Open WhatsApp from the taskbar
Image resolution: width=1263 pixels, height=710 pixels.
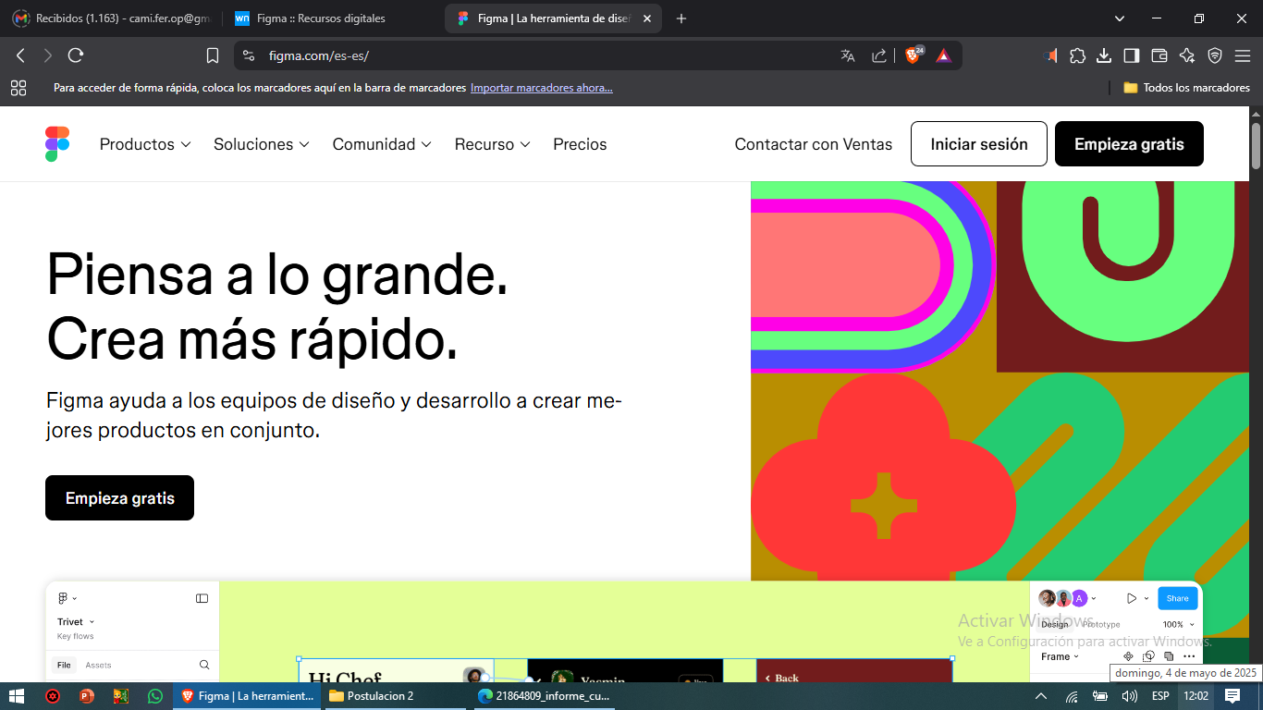tap(154, 696)
